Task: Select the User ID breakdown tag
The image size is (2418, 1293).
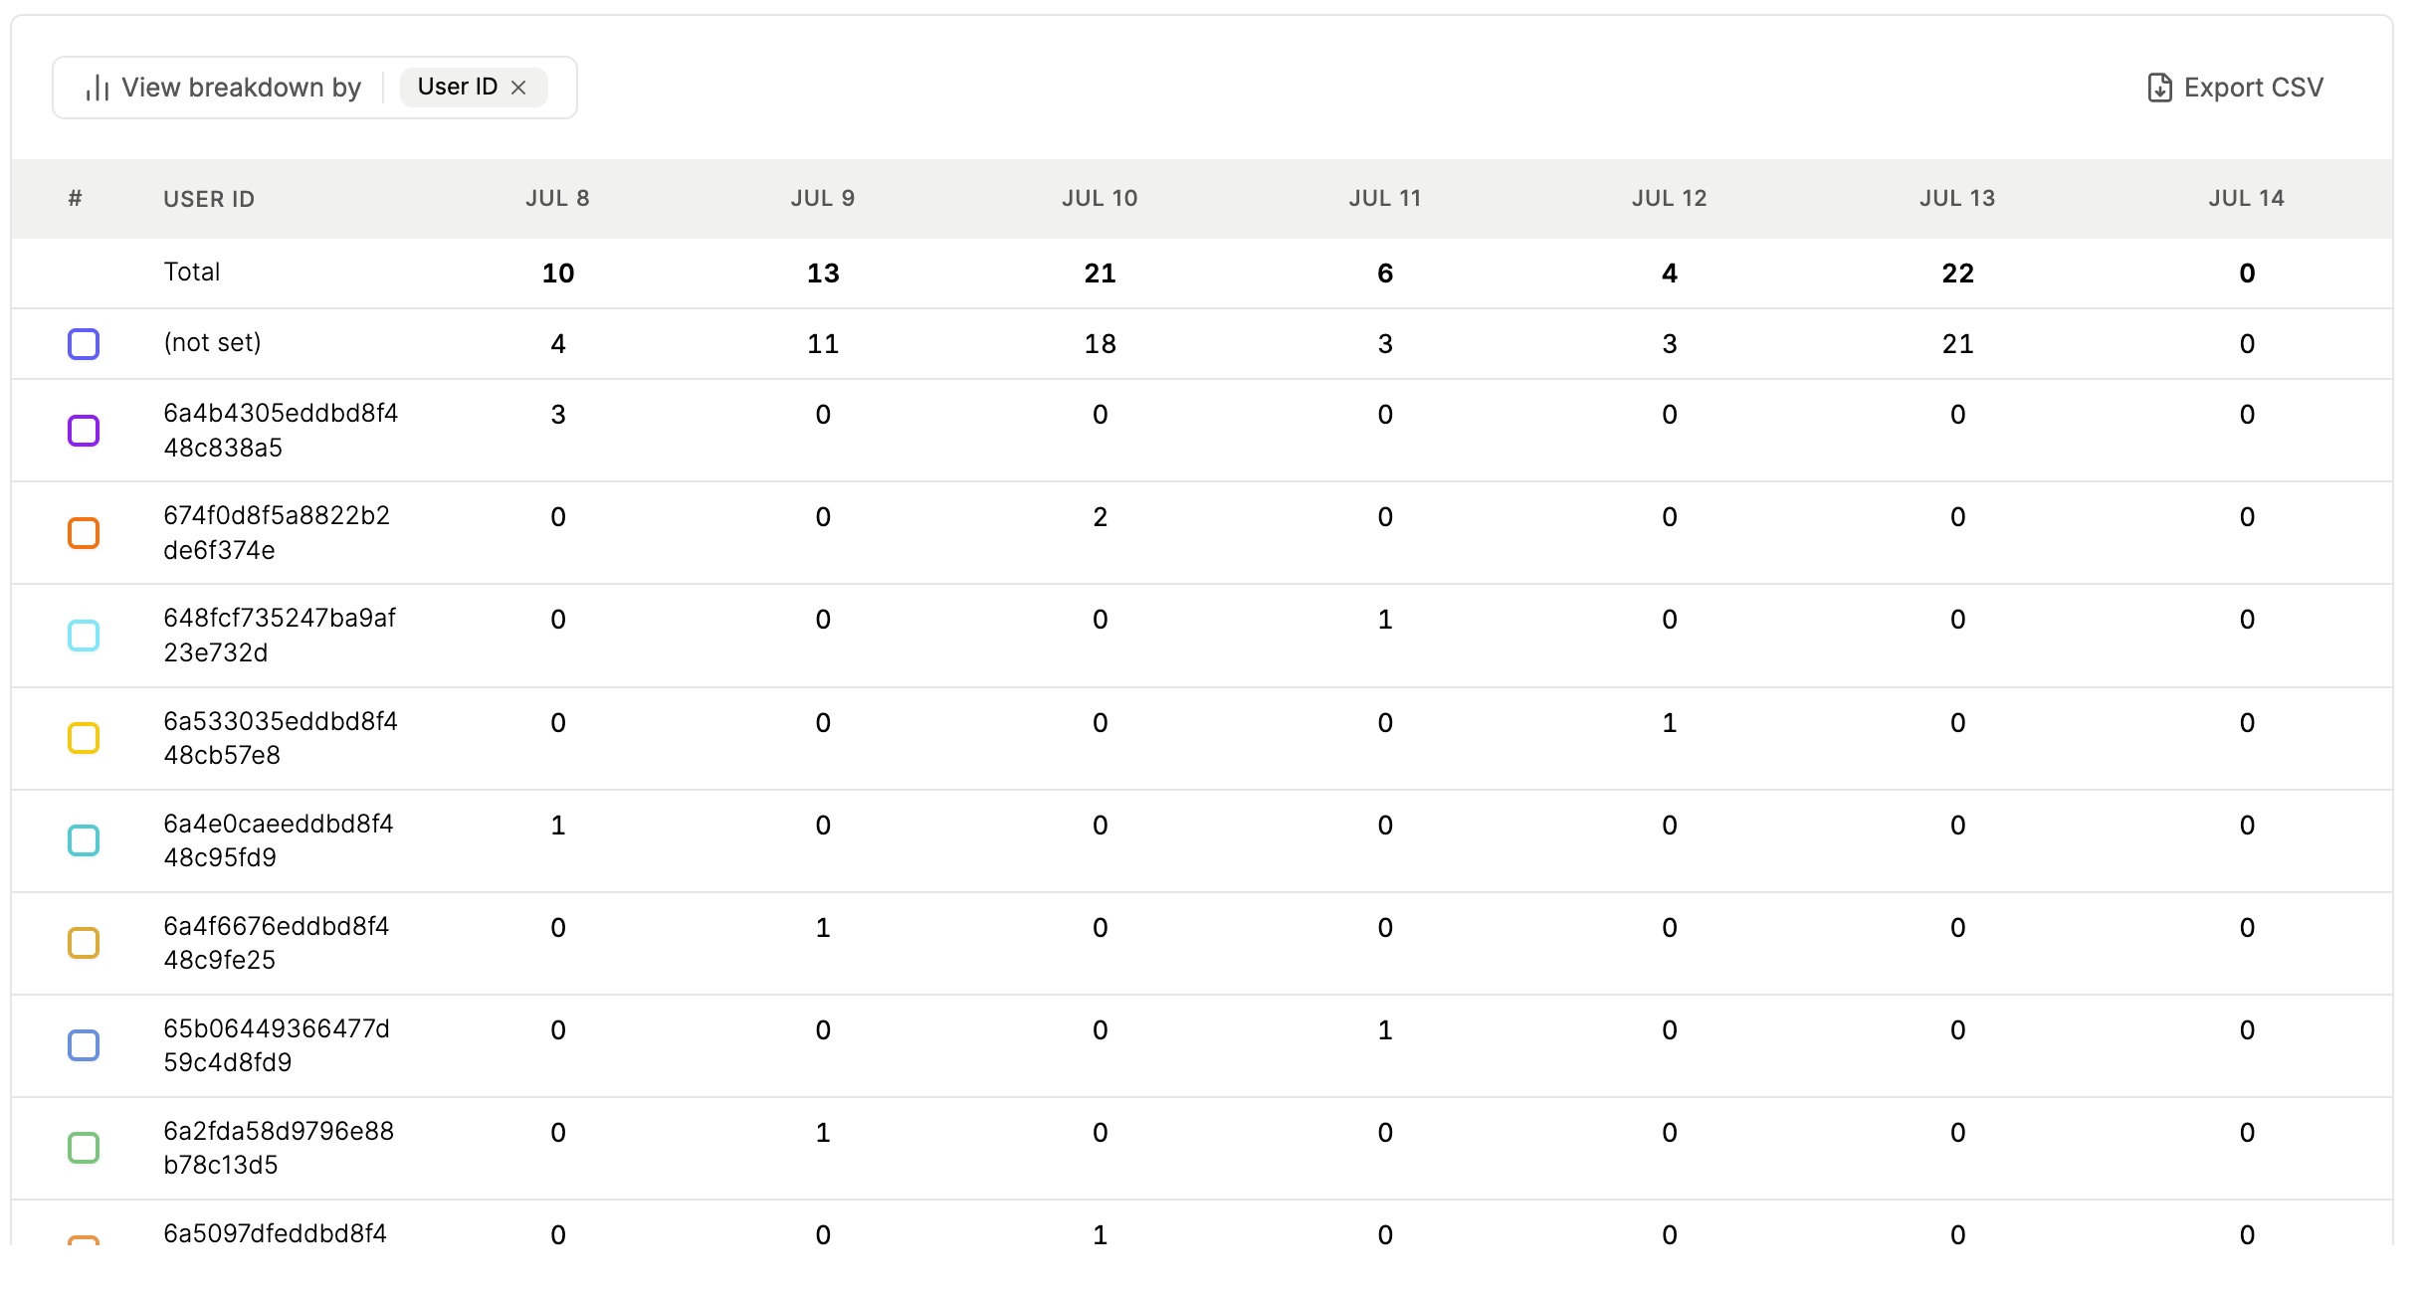Action: [458, 87]
